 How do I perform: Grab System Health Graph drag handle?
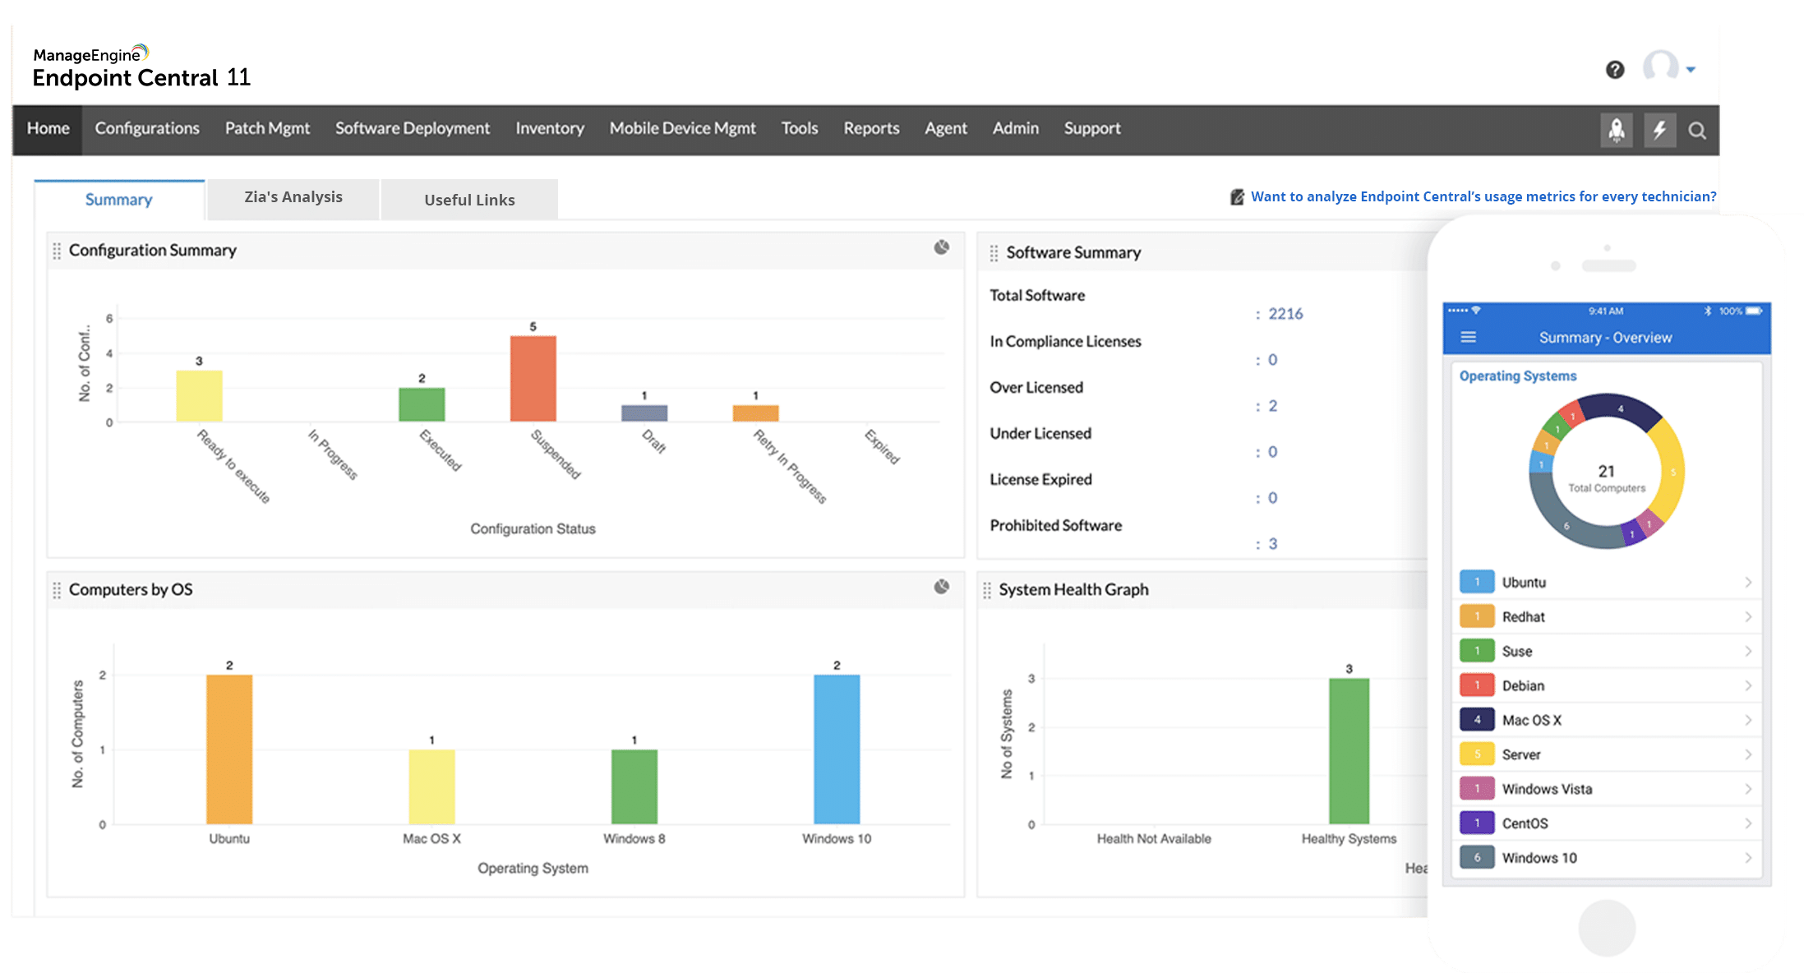(x=987, y=590)
